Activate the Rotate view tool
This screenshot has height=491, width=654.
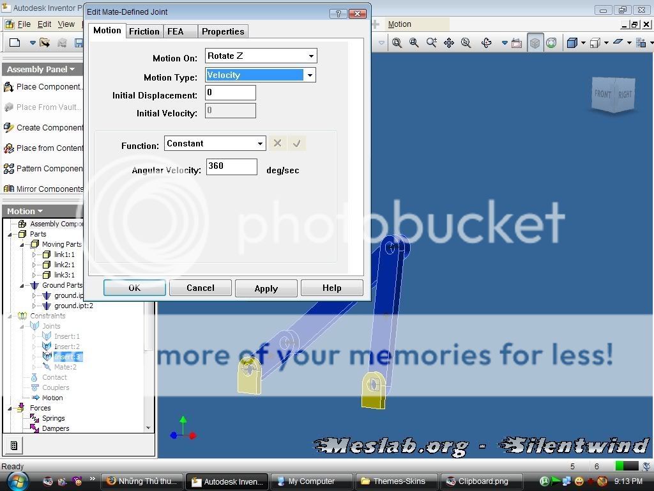(x=486, y=43)
